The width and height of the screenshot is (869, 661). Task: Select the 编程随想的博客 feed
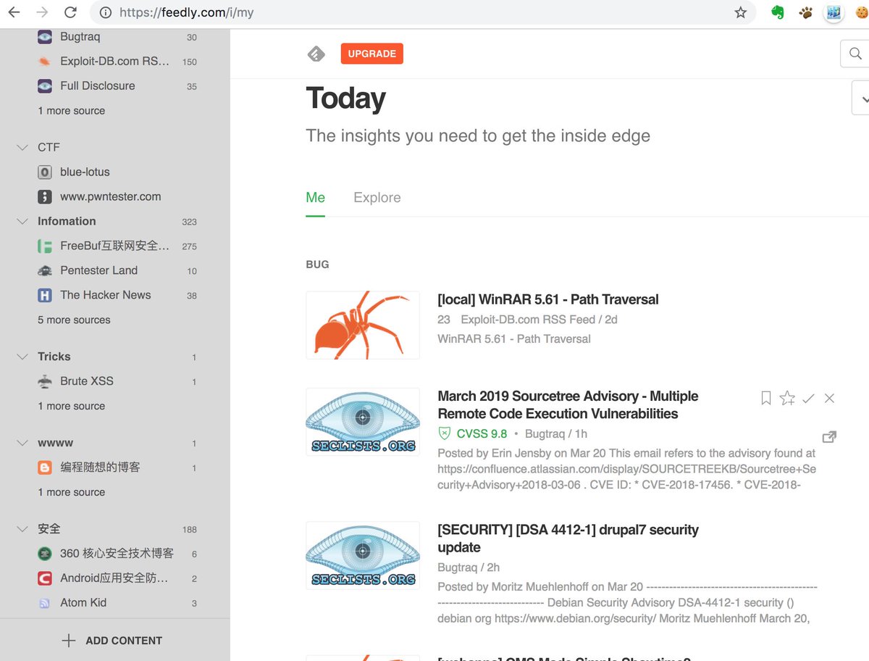point(100,467)
